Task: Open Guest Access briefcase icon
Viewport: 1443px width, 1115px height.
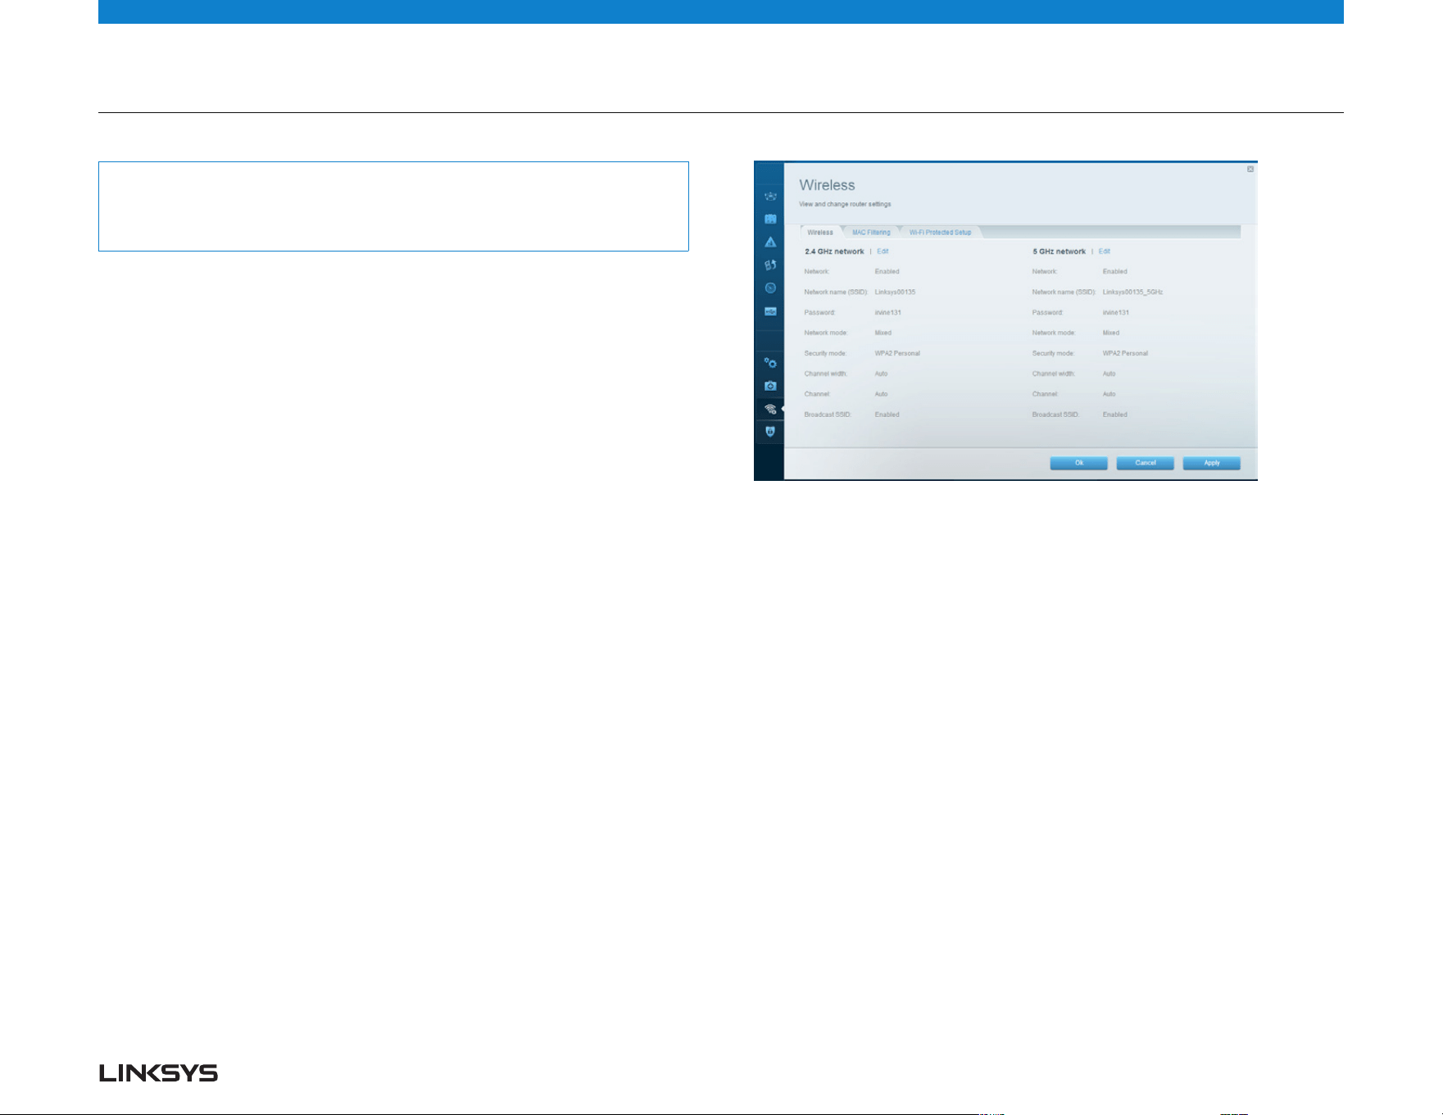Action: click(x=770, y=219)
